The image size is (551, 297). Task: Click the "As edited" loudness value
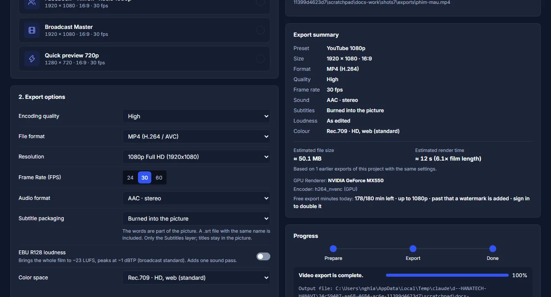(338, 121)
